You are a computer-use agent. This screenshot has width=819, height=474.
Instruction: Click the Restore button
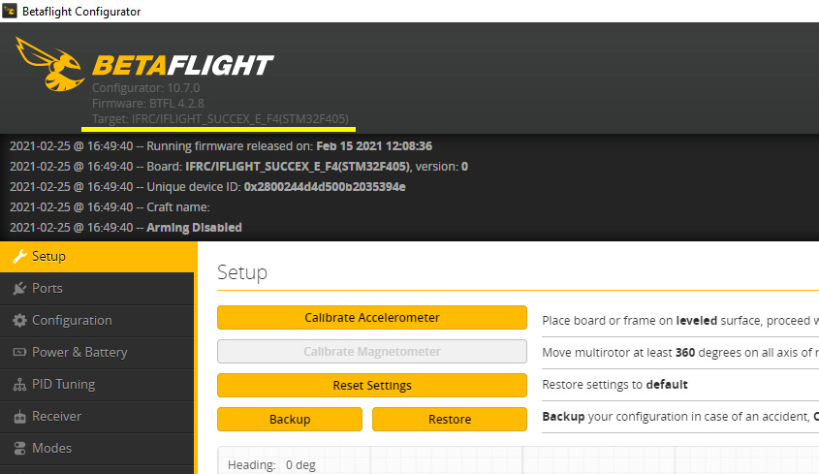[x=450, y=420]
